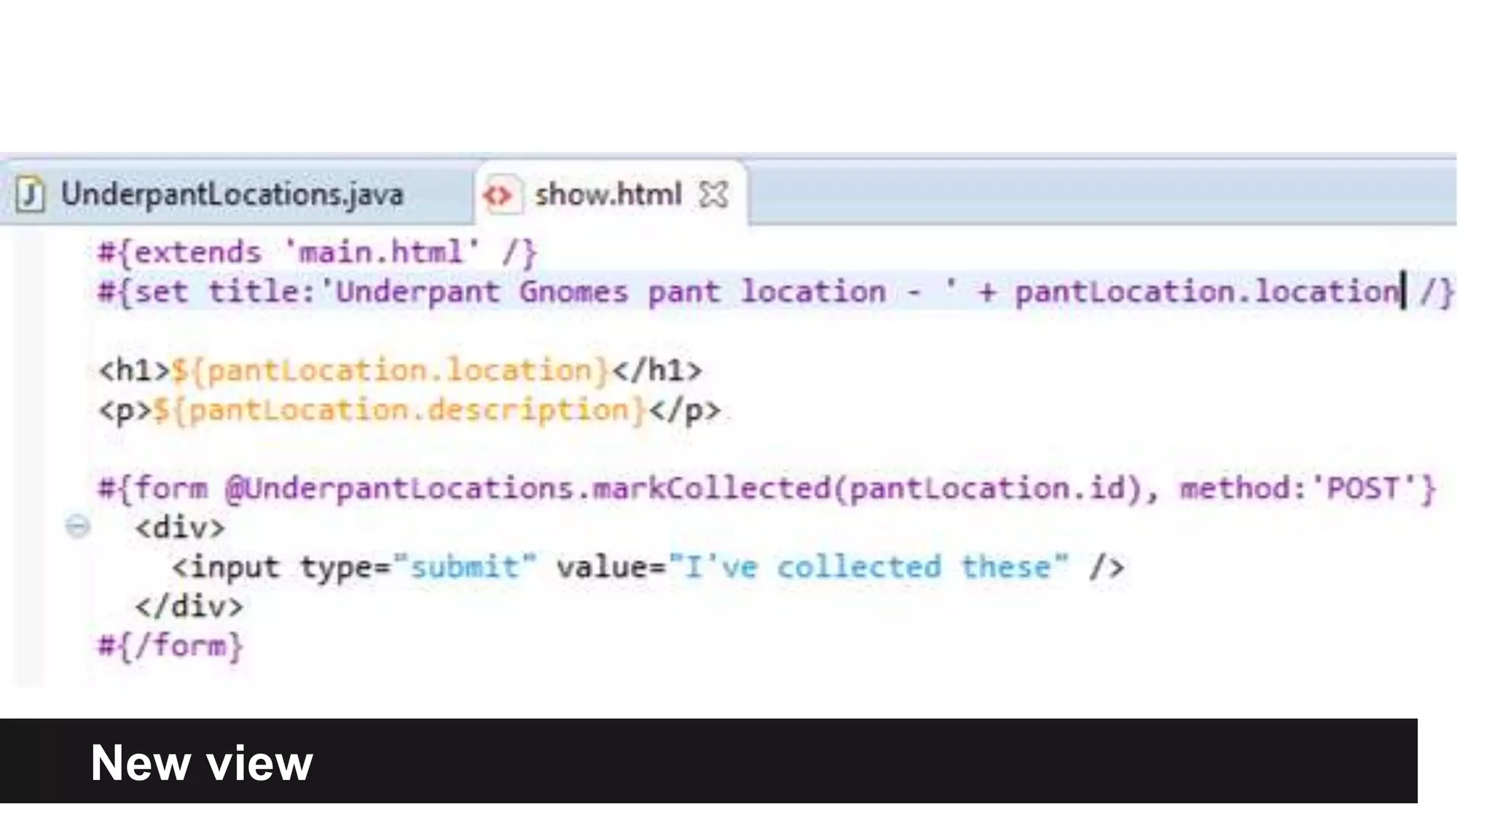Viewport: 1492px width, 839px height.
Task: Click the method:'POST' parameter text
Action: [x=1308, y=489]
